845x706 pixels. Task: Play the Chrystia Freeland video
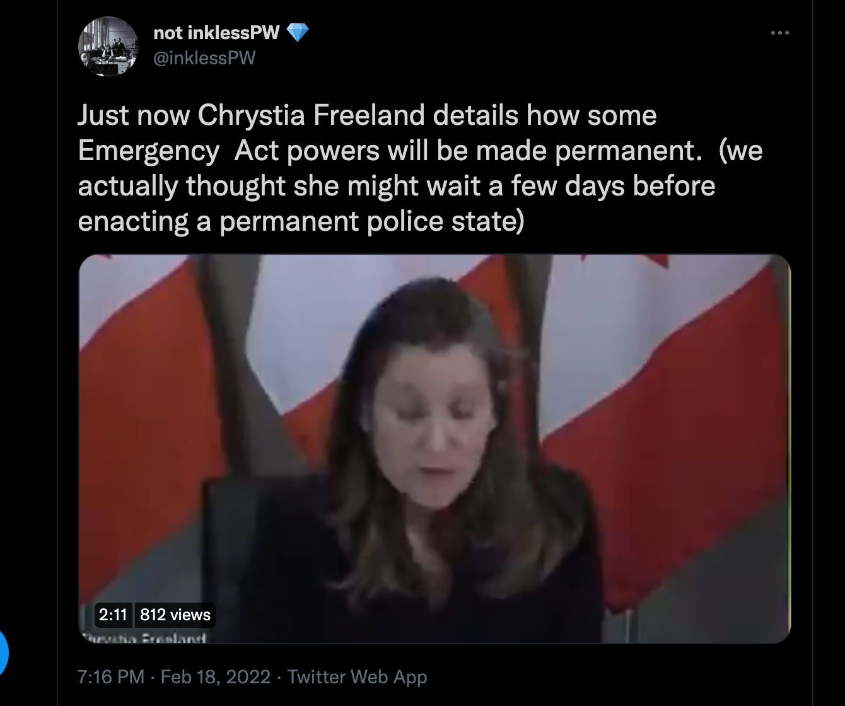point(434,449)
